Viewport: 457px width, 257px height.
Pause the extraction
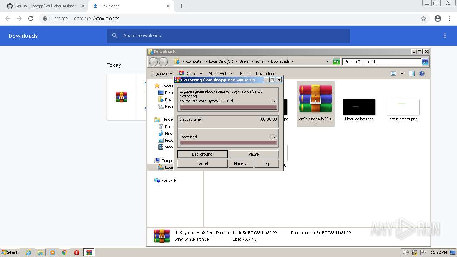pyautogui.click(x=253, y=154)
